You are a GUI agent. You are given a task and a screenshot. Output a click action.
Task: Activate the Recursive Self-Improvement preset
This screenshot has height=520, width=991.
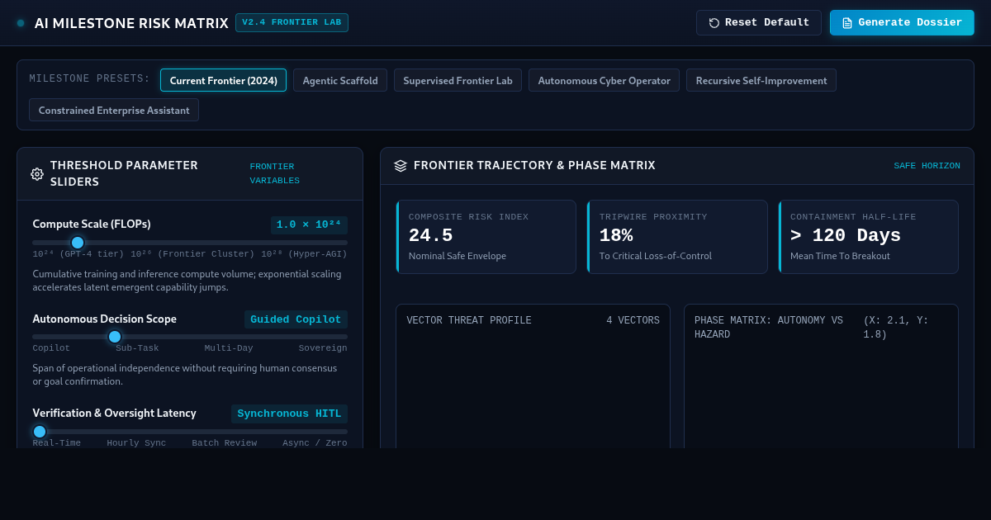pyautogui.click(x=761, y=80)
